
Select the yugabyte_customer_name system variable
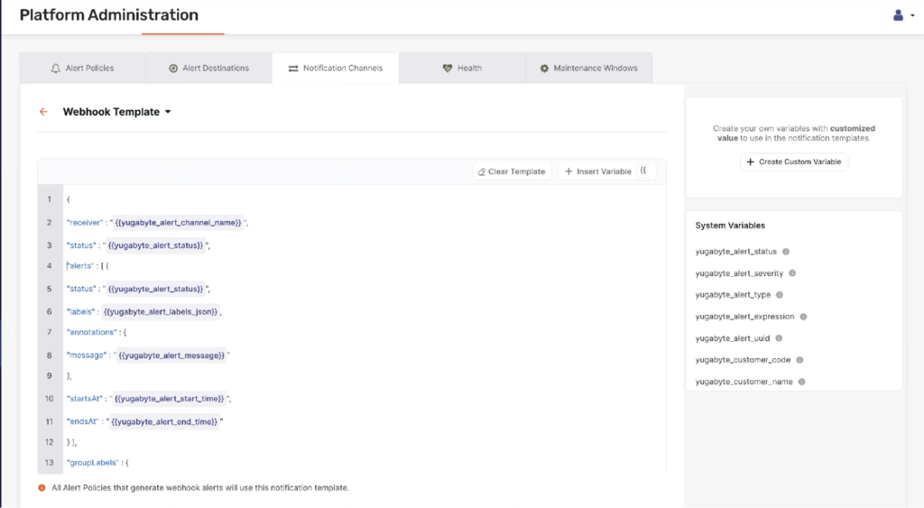coord(744,382)
